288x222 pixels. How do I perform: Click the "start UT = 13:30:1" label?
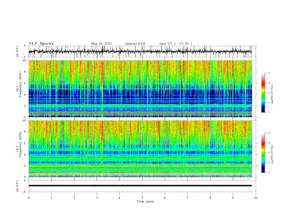(x=176, y=44)
